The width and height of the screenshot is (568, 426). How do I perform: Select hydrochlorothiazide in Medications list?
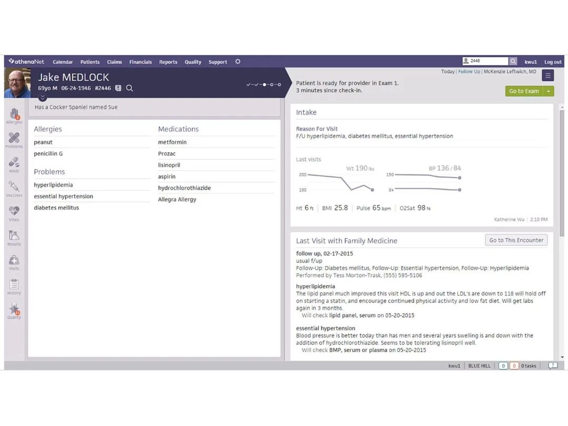click(185, 188)
